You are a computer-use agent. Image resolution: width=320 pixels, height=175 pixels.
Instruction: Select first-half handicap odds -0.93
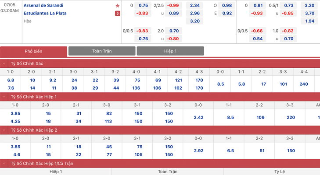coord(258,13)
